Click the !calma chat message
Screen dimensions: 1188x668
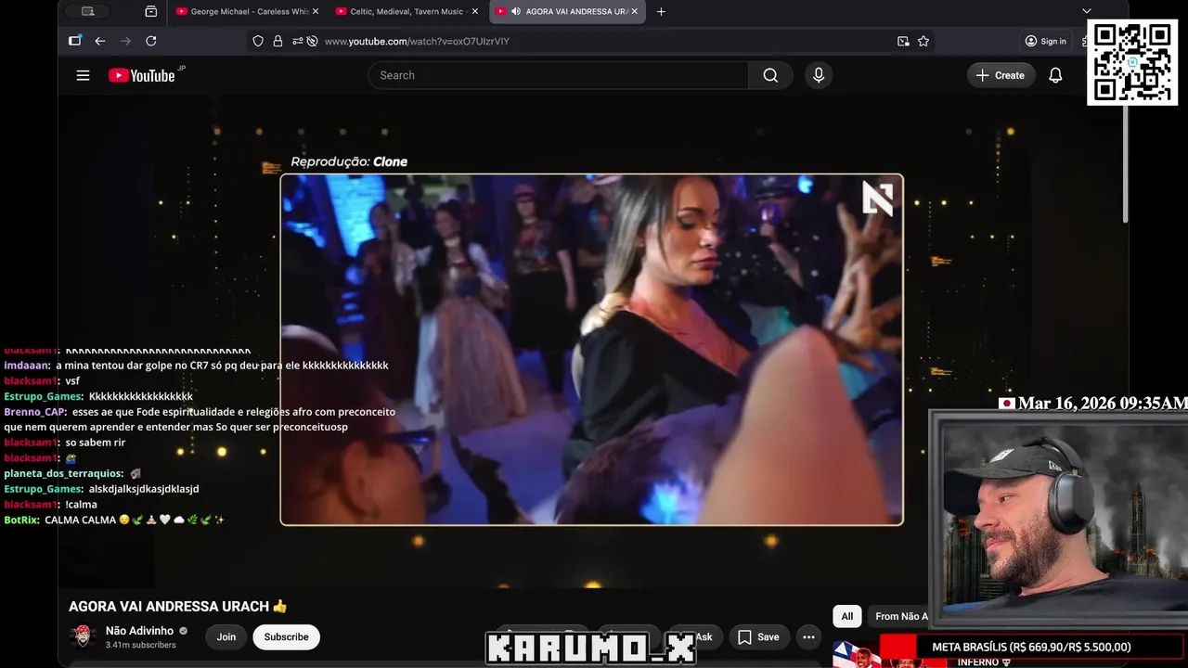(x=81, y=504)
